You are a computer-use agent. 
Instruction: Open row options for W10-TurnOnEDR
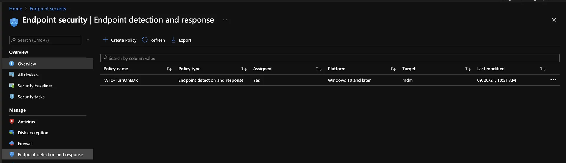pos(553,80)
